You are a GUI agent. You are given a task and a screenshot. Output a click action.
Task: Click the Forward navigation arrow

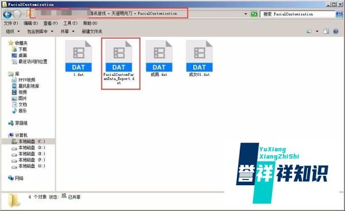(17, 14)
